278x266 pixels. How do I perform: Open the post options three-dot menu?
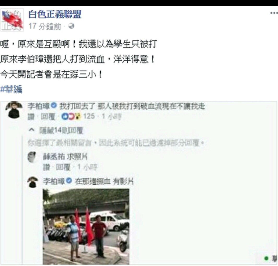pos(274,13)
